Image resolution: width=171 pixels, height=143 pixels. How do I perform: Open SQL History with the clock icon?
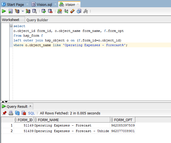[79, 11]
